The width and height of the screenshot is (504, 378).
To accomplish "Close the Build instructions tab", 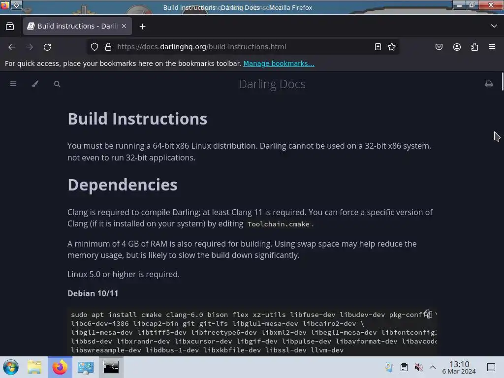I will click(124, 26).
